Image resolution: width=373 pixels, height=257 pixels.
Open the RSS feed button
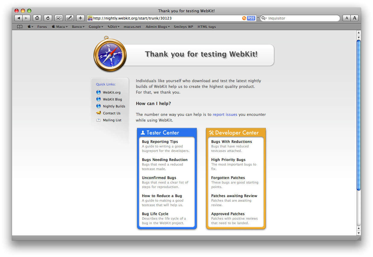point(251,18)
